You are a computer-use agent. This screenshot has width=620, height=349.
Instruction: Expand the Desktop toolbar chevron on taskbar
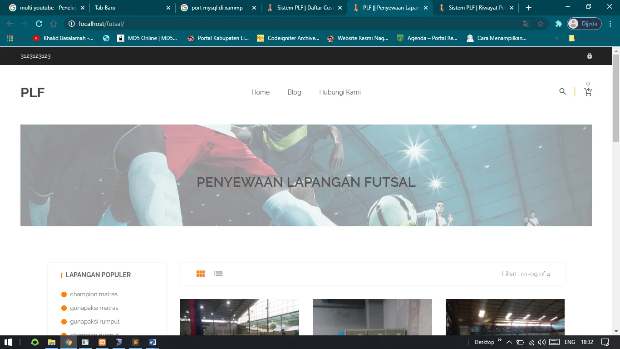point(500,340)
